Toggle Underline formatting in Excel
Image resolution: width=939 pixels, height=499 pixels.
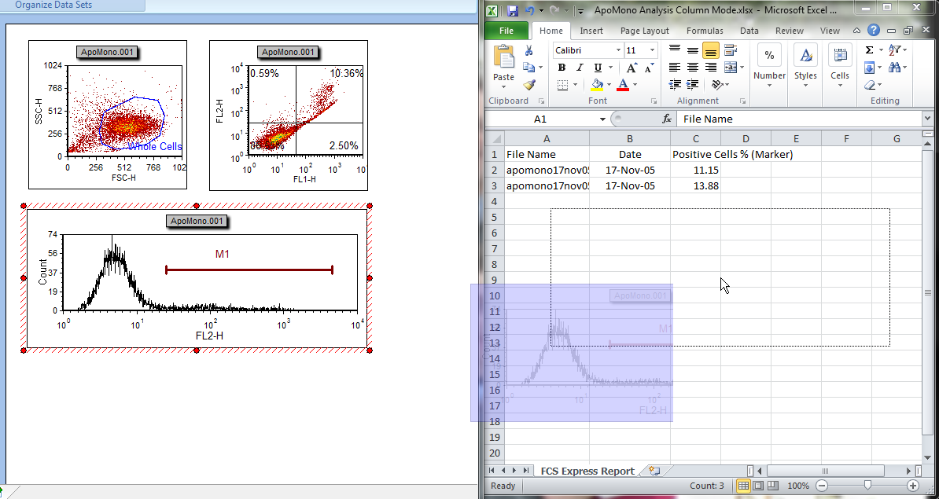(x=597, y=68)
